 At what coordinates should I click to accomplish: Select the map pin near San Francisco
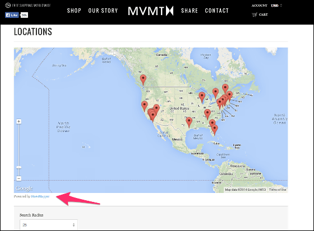(145, 106)
